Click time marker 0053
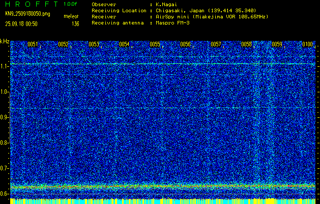Screen dimensions: 320x204 coord(94,44)
